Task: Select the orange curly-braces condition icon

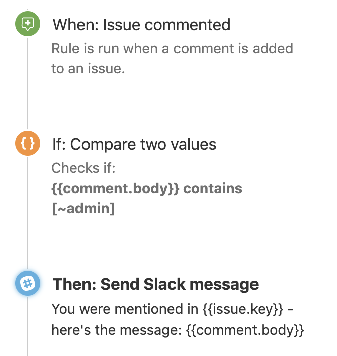Action: [x=28, y=143]
